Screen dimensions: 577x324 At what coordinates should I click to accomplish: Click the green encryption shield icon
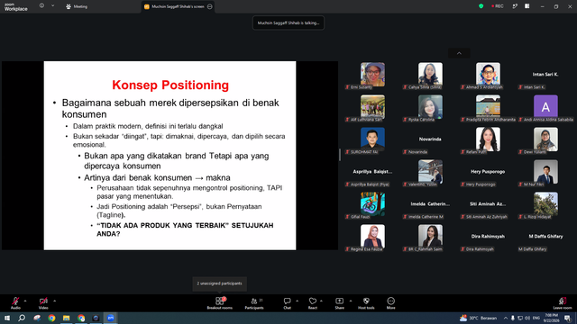click(x=481, y=6)
